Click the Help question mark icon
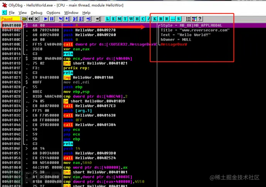This screenshot has height=187, width=266. 200,19
